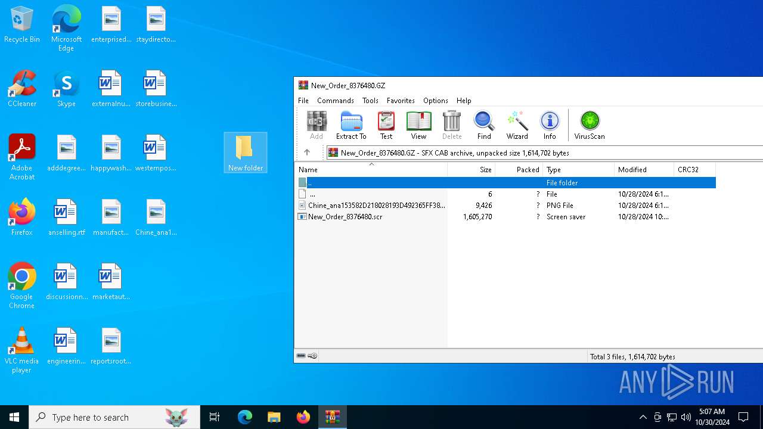763x429 pixels.
Task: Select New_Order_8376480.scr file row
Action: pos(505,217)
